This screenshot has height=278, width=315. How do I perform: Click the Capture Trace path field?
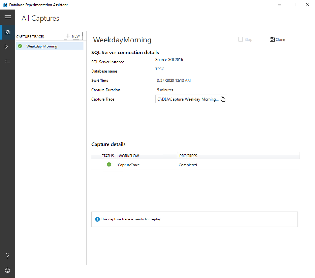point(191,99)
